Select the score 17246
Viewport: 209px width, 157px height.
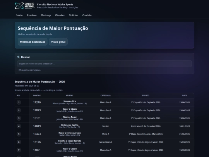(37, 102)
